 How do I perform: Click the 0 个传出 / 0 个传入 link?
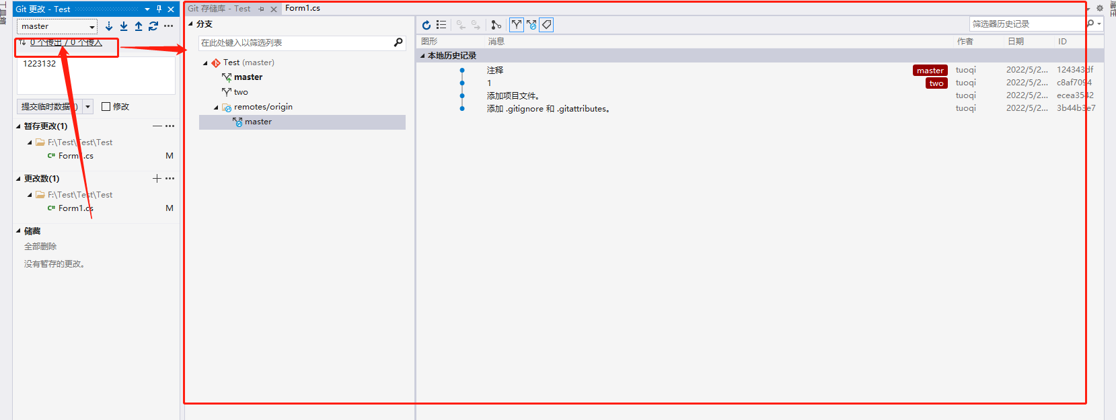click(66, 42)
